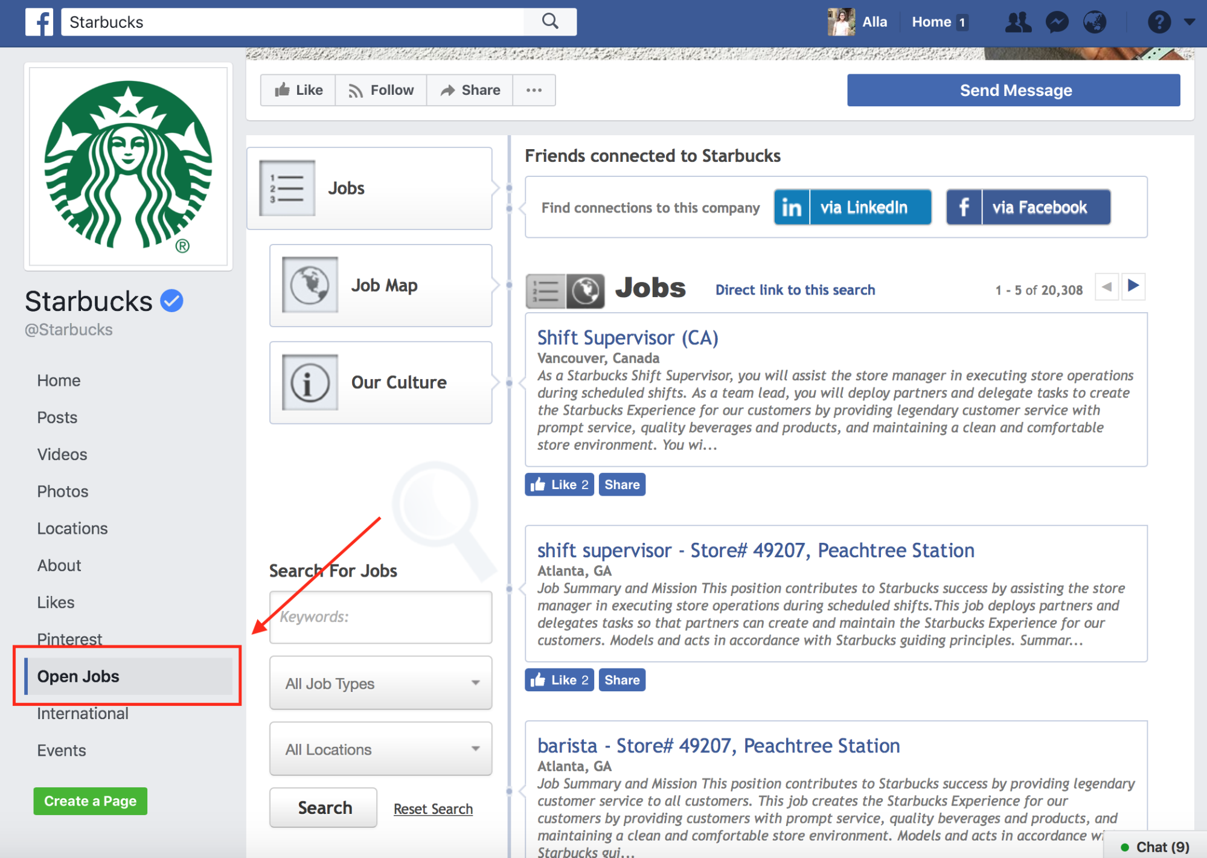Open Locations in sidebar
The height and width of the screenshot is (858, 1207).
coord(72,528)
